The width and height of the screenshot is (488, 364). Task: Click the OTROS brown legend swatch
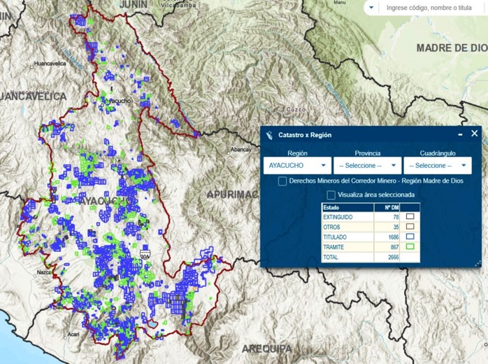[410, 227]
